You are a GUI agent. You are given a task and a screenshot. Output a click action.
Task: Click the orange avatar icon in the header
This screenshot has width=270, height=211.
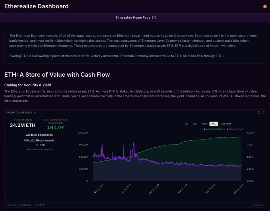point(265,6)
